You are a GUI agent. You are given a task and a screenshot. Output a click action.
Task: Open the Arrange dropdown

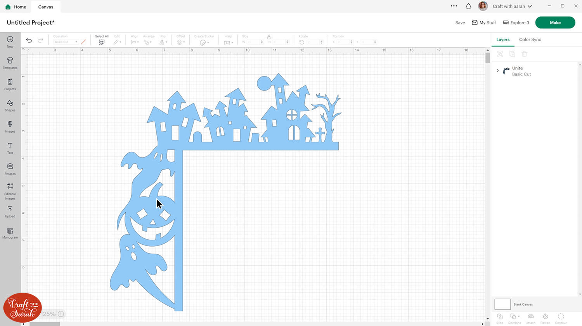[x=147, y=42]
